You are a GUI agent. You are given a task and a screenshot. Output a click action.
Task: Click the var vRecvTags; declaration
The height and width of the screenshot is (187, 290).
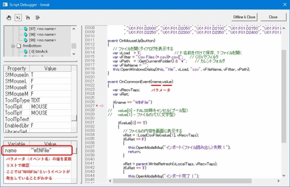point(126,90)
